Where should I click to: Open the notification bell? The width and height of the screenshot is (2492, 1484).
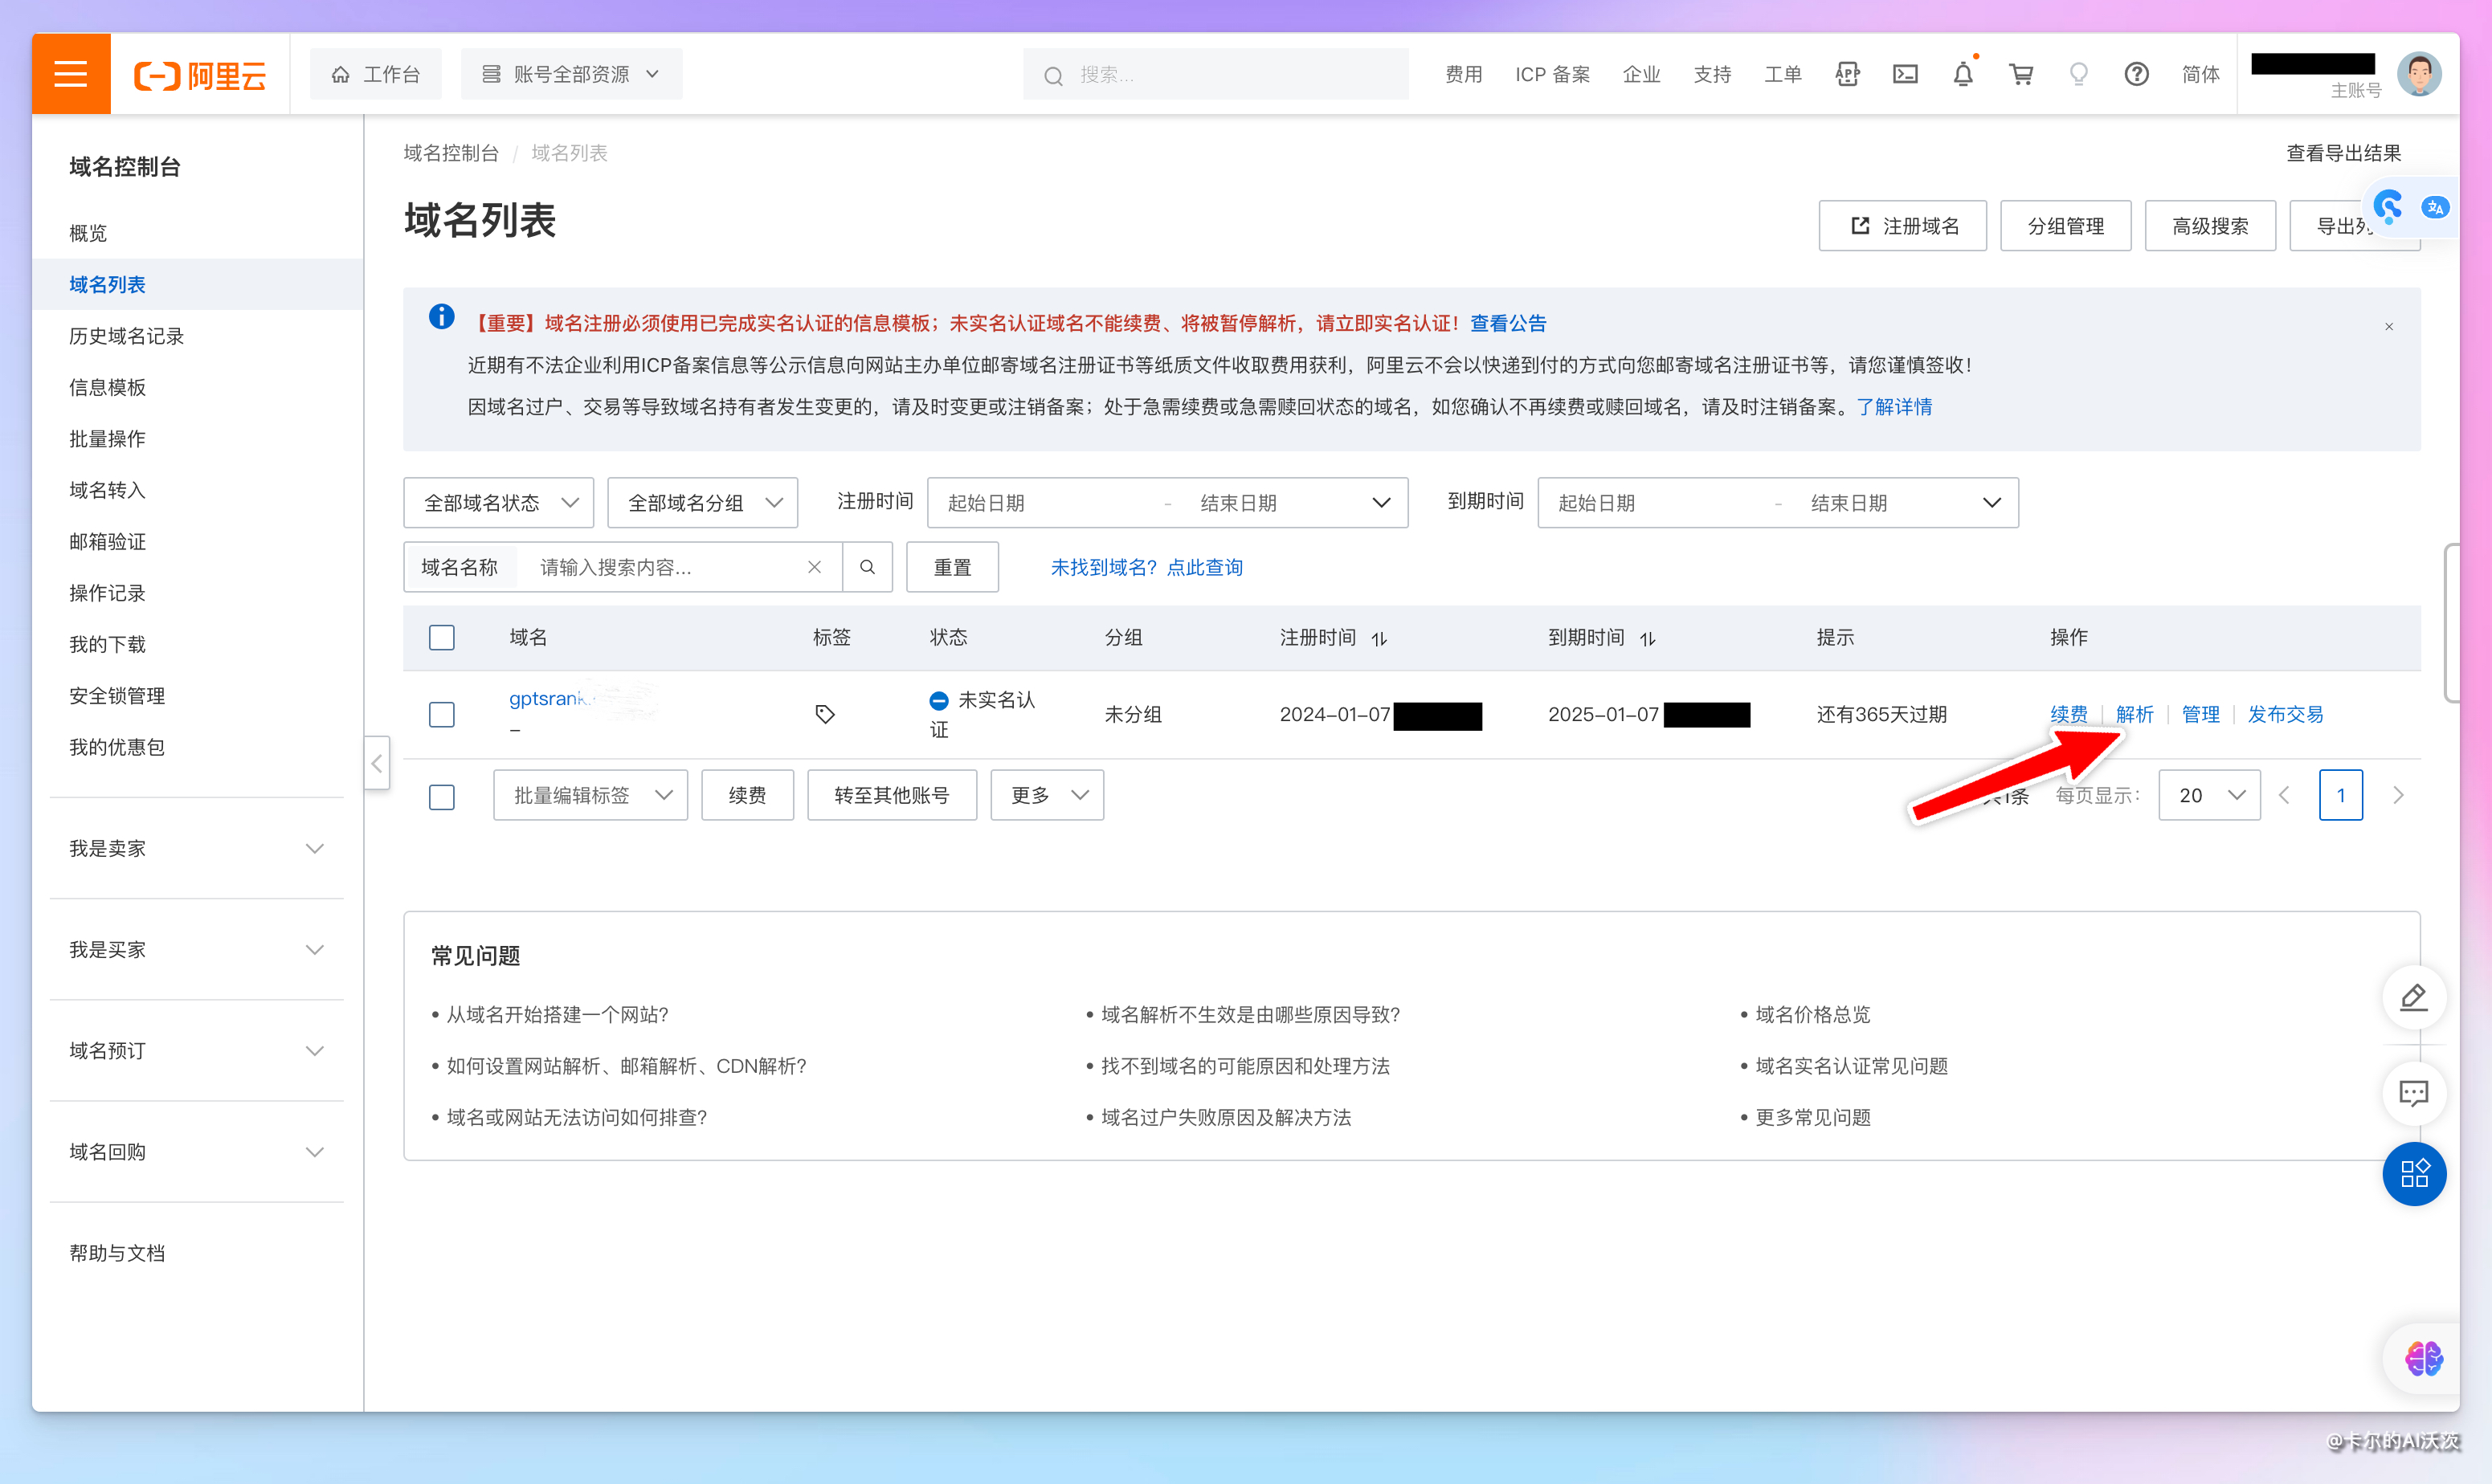click(x=1963, y=74)
